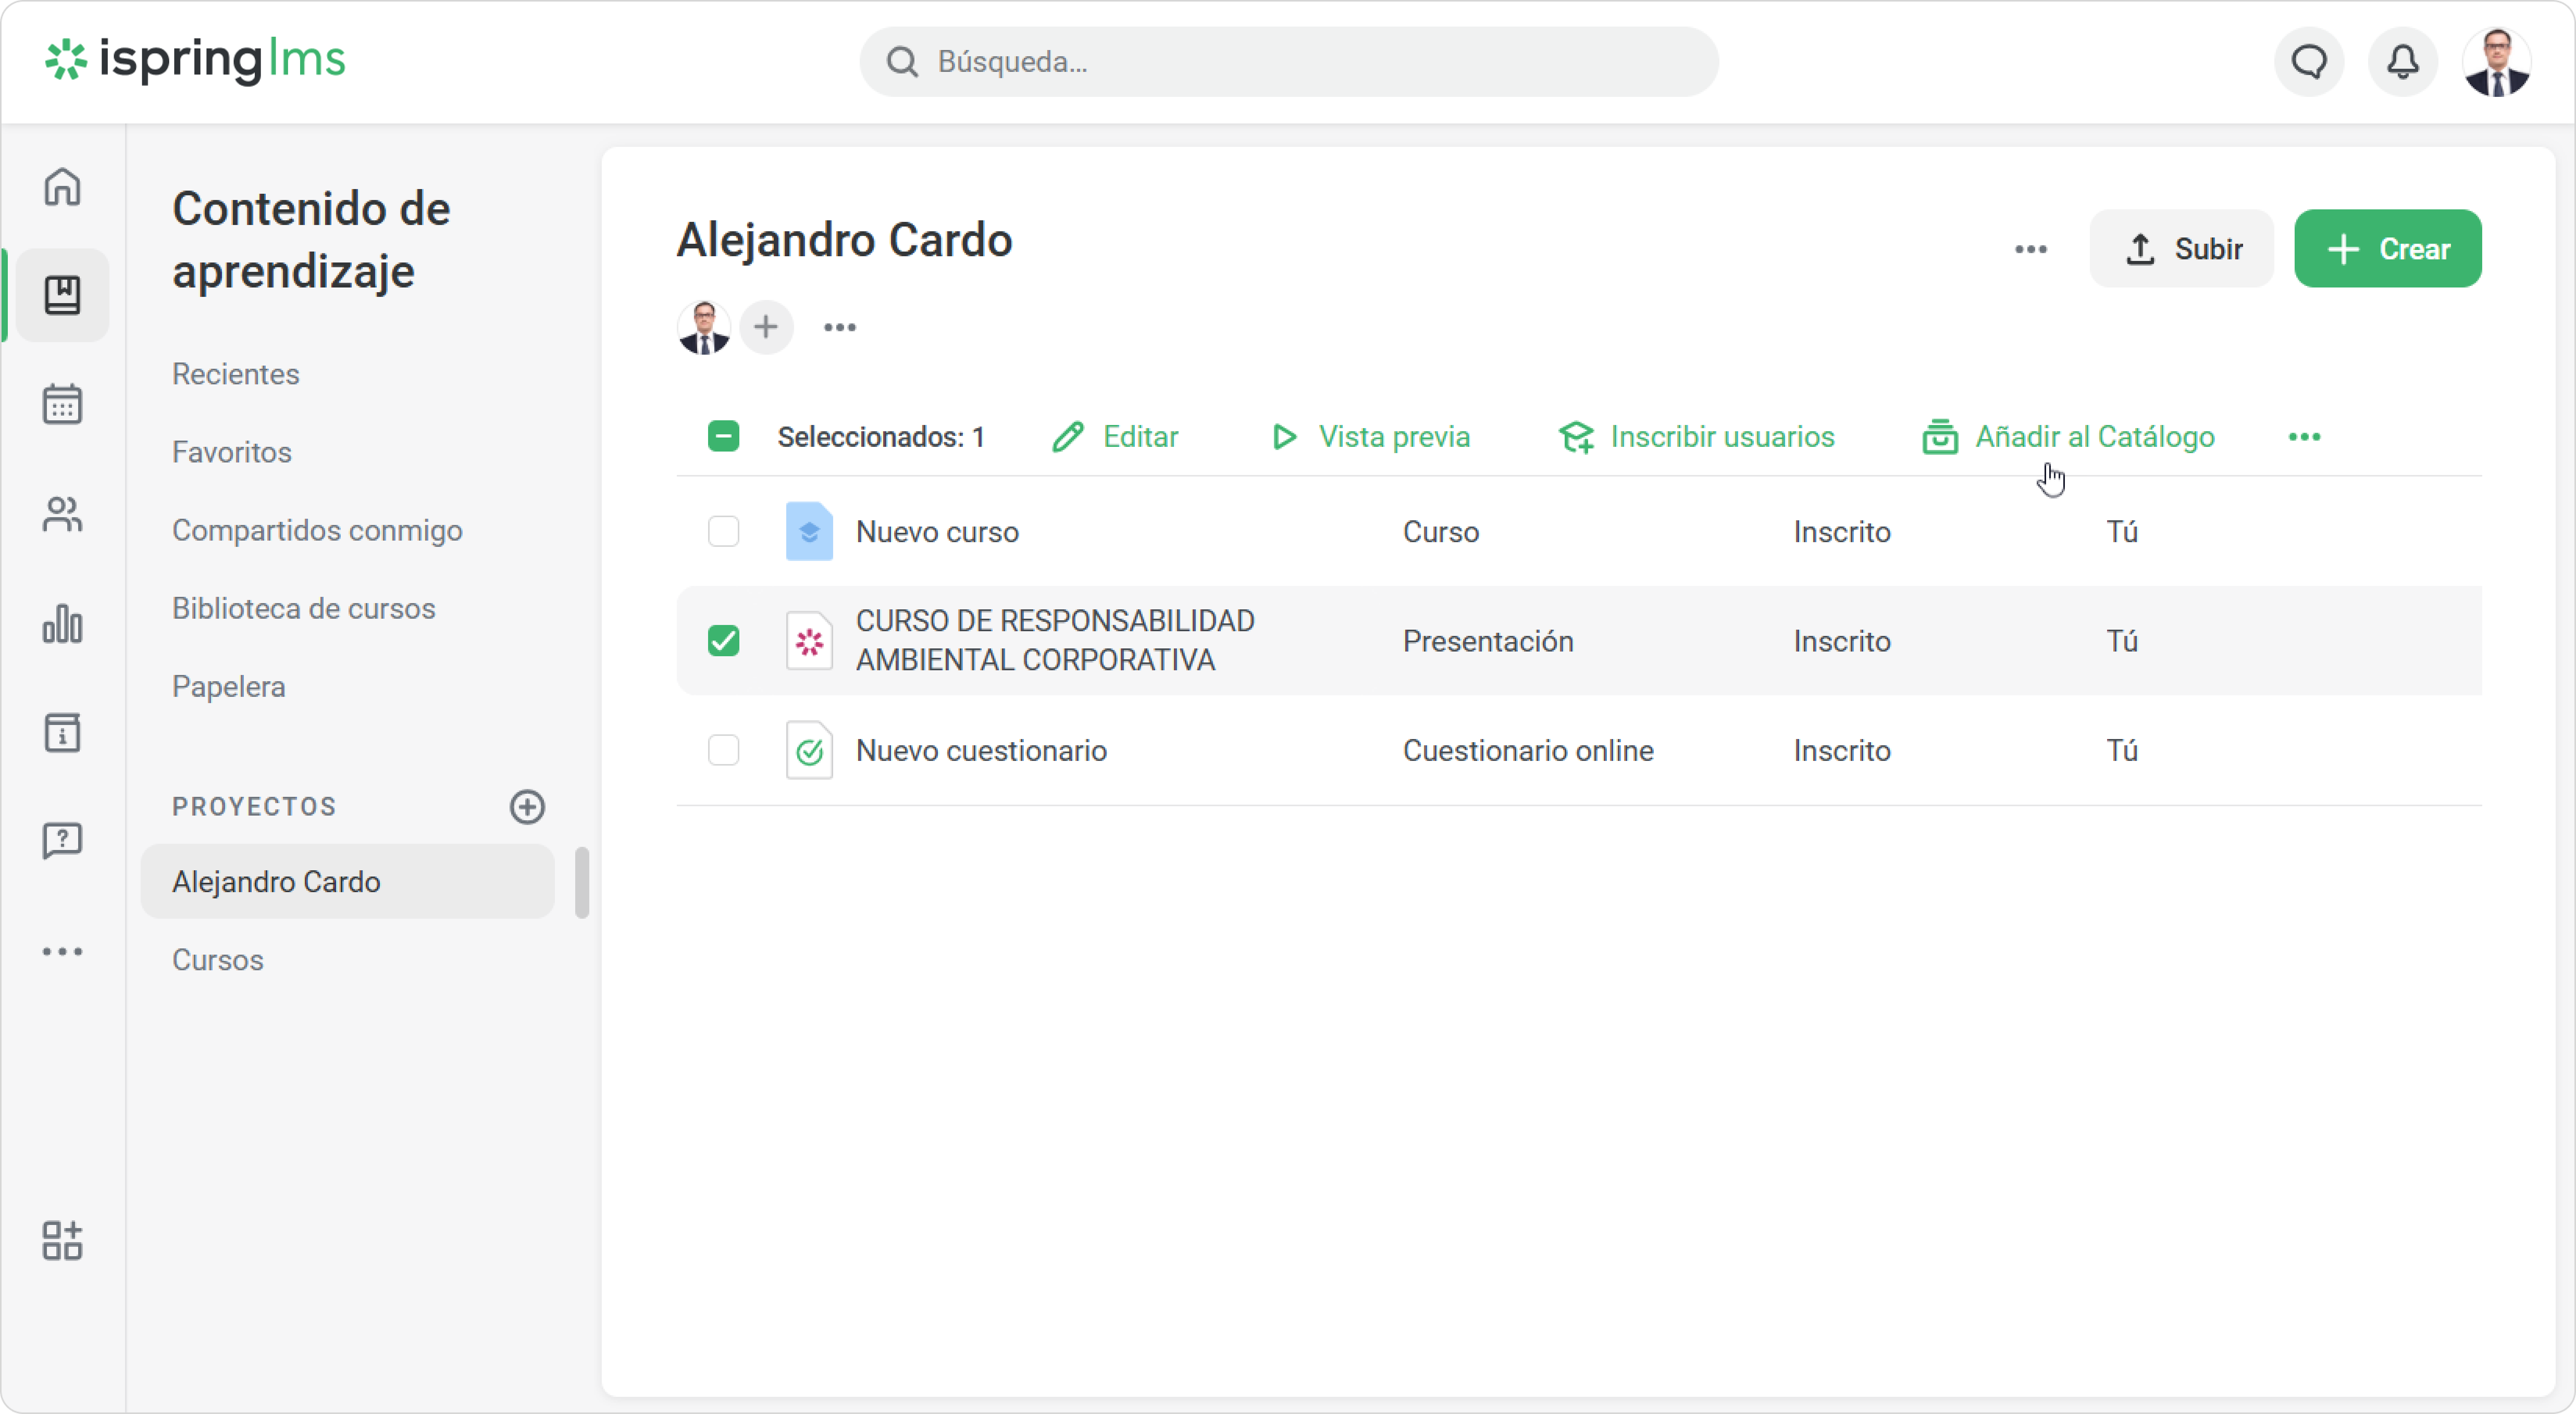This screenshot has height=1414, width=2576.
Task: Open the help question bubble icon
Action: (62, 841)
